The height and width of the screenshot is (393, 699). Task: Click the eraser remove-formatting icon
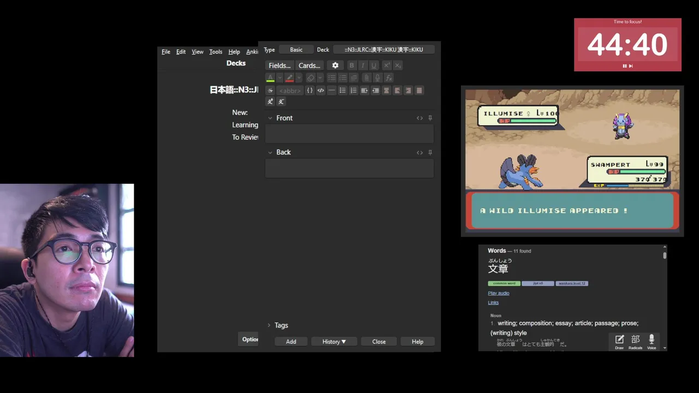(311, 78)
